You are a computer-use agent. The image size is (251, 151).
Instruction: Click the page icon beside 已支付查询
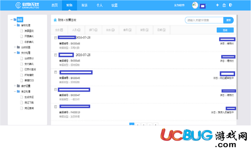[x=22, y=69]
